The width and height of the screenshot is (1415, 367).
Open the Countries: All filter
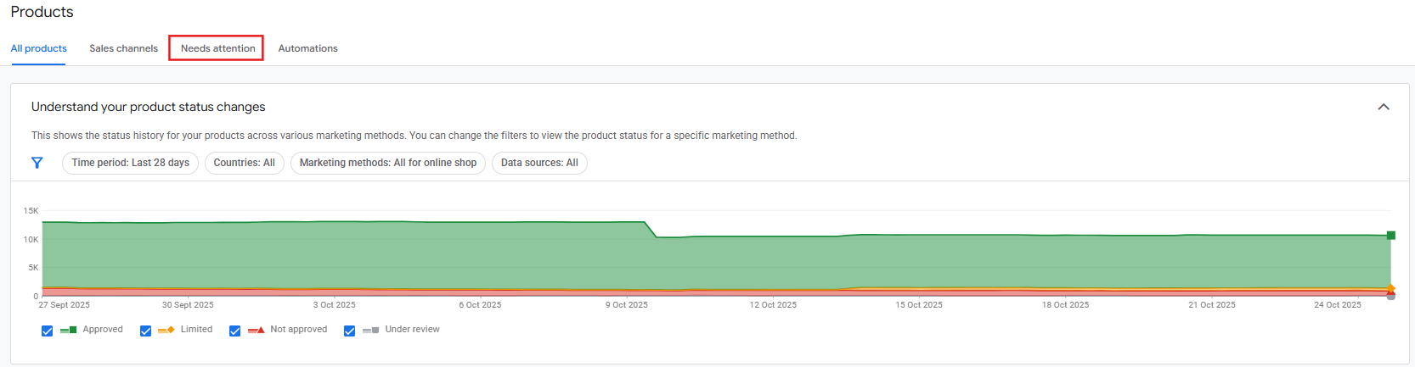244,163
